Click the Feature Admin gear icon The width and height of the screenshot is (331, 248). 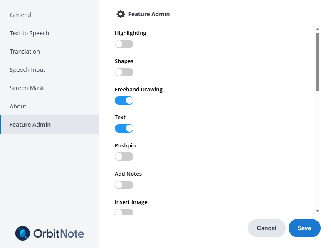[x=121, y=14]
